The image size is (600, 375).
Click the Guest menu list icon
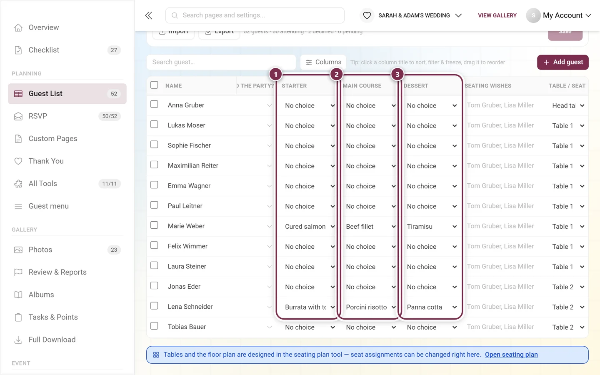(18, 206)
